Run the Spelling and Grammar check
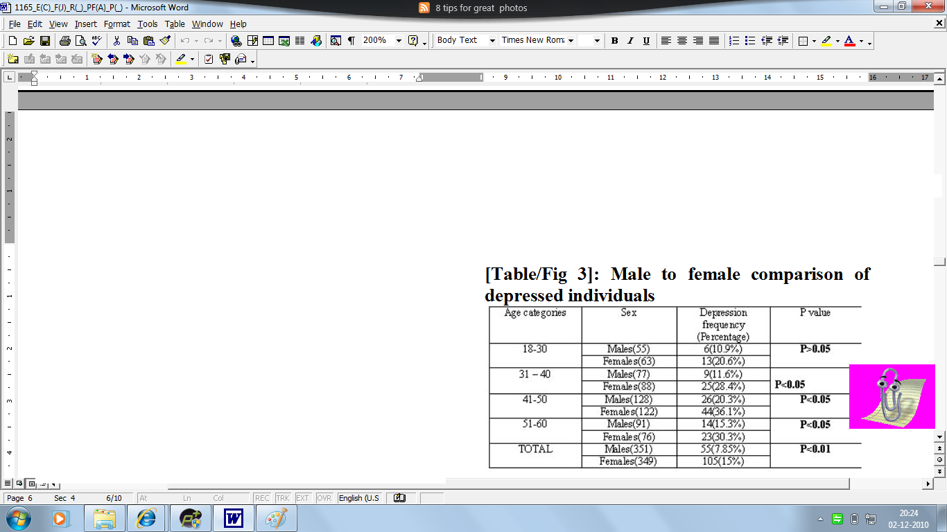 pos(96,41)
